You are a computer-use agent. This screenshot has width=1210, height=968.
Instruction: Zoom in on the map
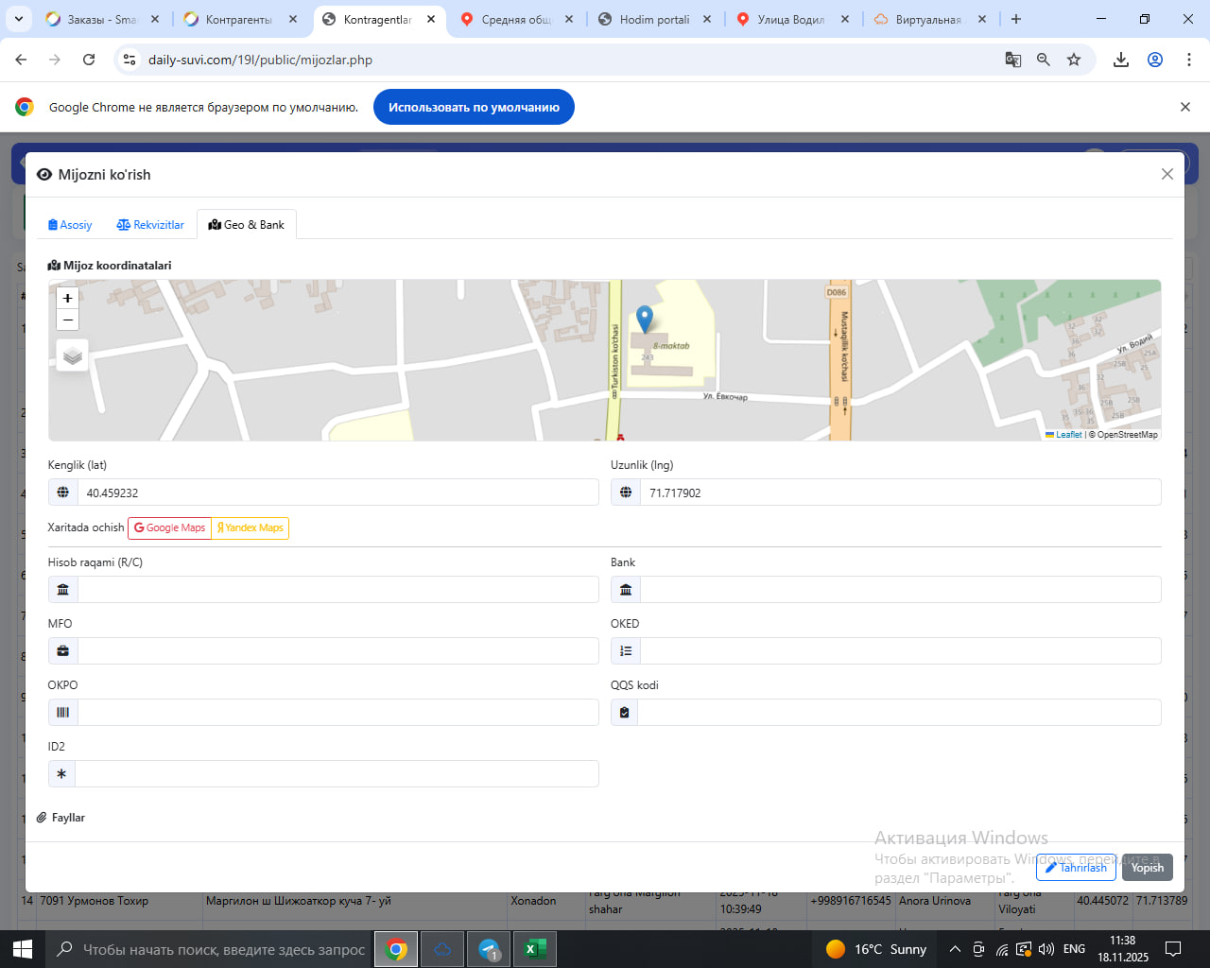point(67,298)
